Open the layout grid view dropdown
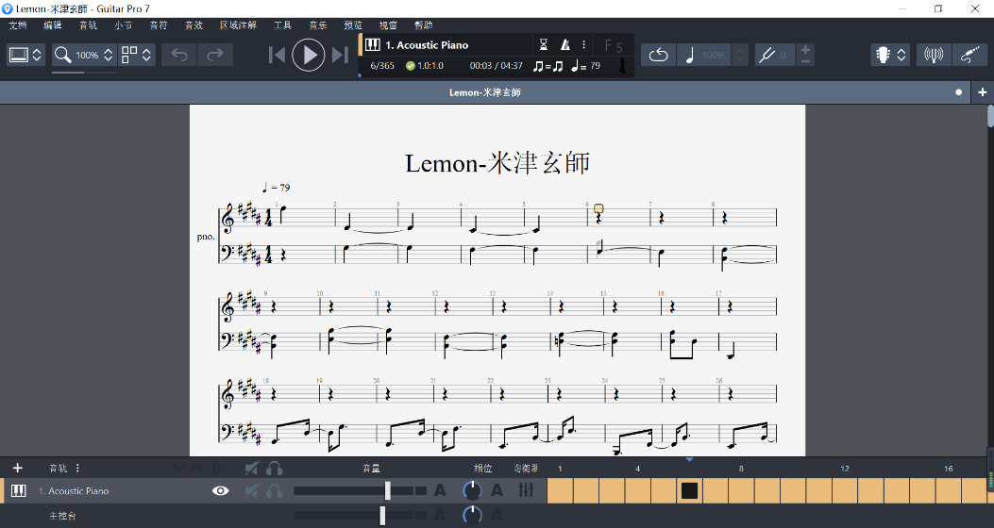This screenshot has width=994, height=528. click(x=137, y=55)
